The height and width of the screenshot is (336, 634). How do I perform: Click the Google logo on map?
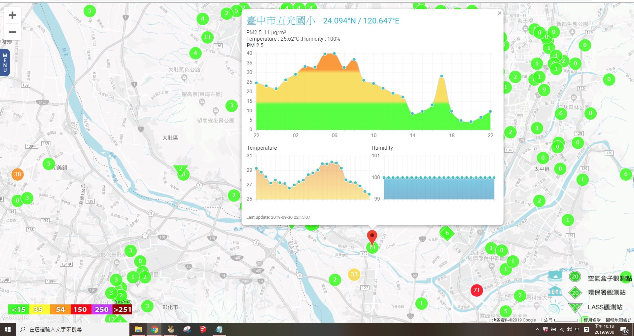click(x=15, y=317)
